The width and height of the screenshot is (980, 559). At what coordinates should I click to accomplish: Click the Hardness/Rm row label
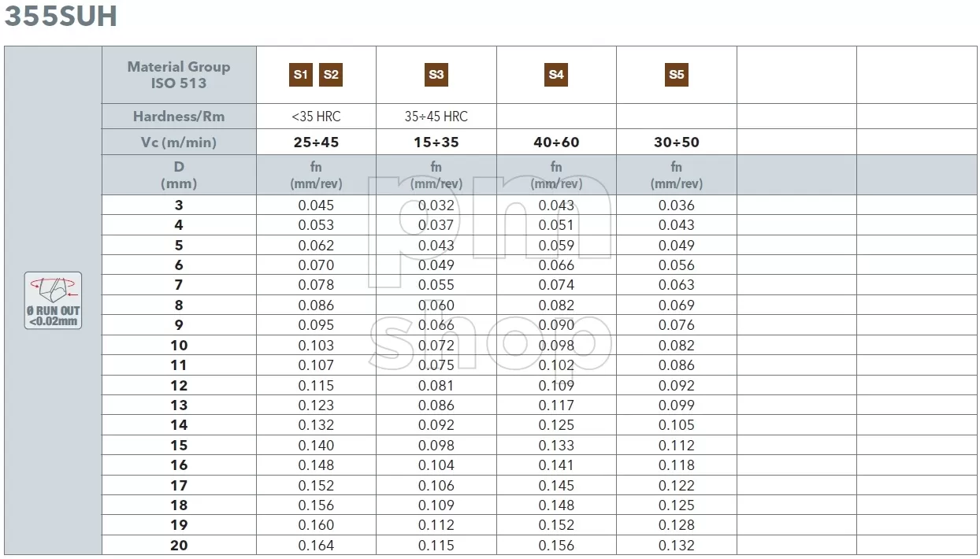(x=179, y=117)
